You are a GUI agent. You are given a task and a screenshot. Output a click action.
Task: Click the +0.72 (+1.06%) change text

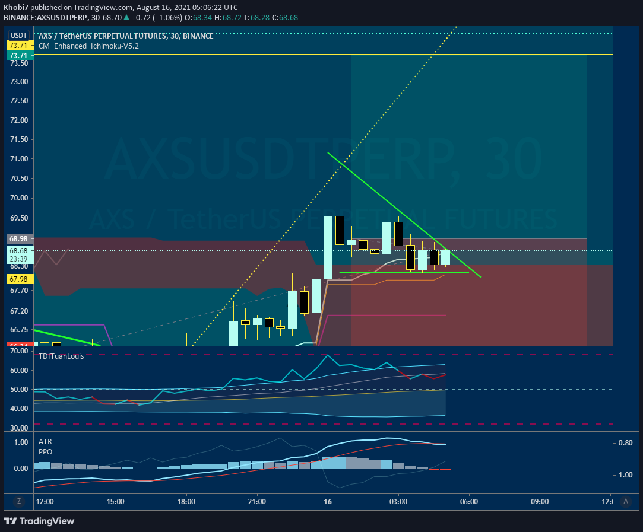click(x=157, y=18)
